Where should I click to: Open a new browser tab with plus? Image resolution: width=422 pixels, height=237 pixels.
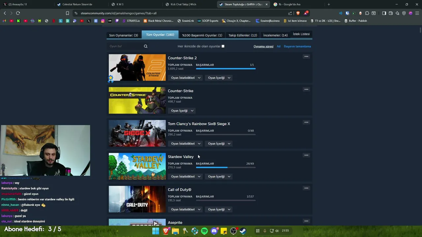329,4
